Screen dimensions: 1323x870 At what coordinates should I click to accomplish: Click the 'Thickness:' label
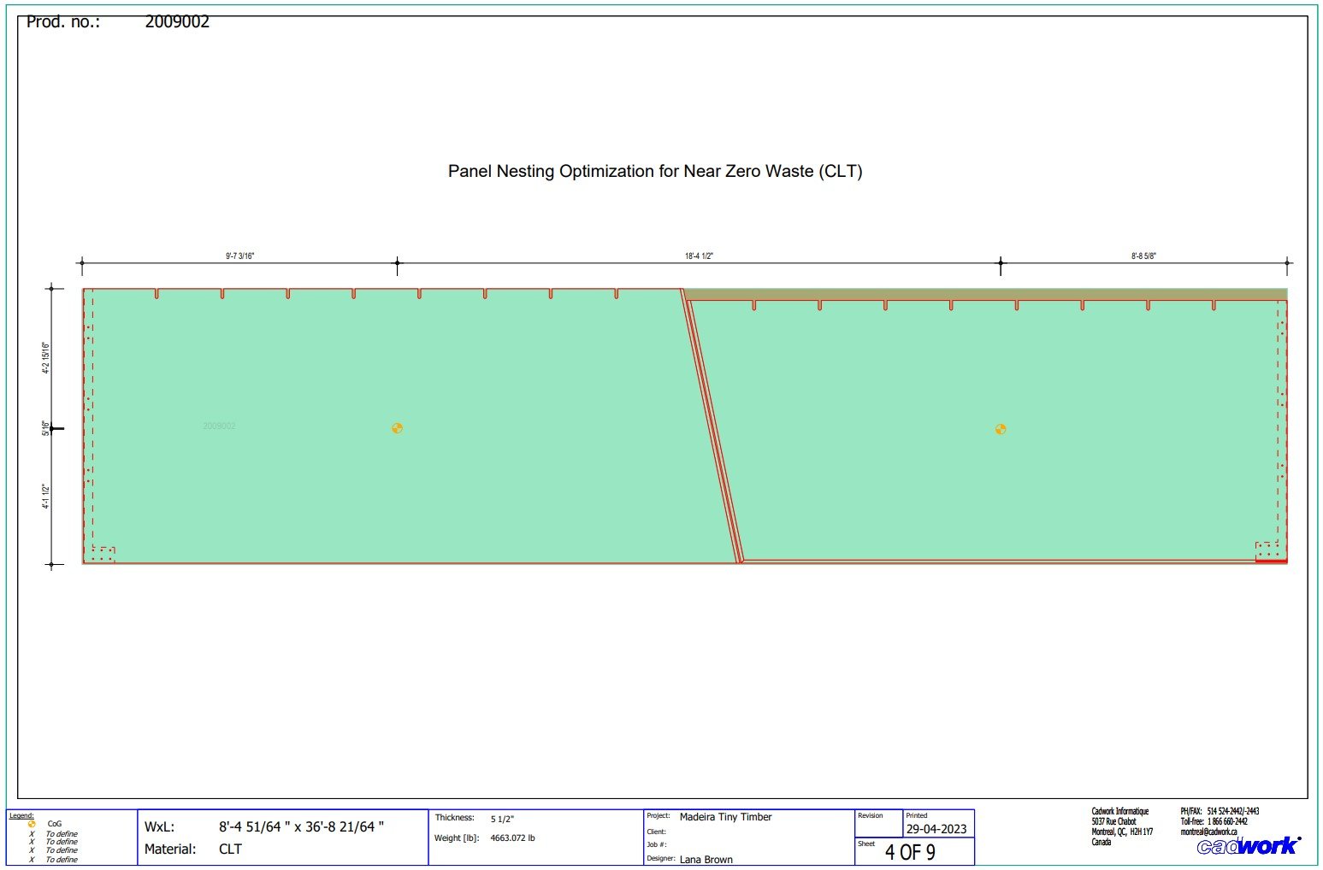coord(454,818)
